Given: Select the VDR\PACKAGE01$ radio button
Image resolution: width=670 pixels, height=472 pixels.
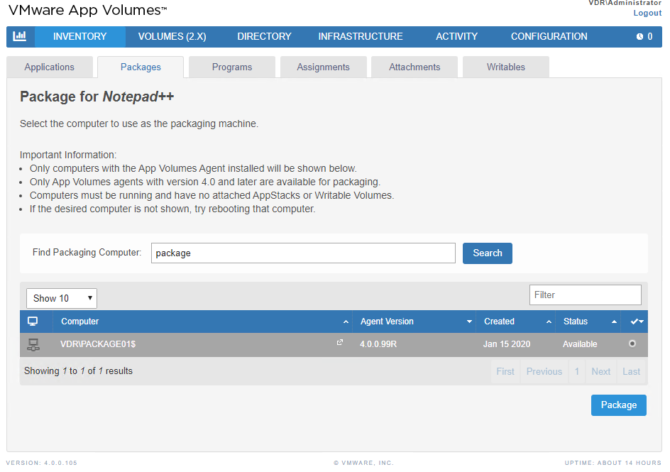Looking at the screenshot, I should [632, 344].
